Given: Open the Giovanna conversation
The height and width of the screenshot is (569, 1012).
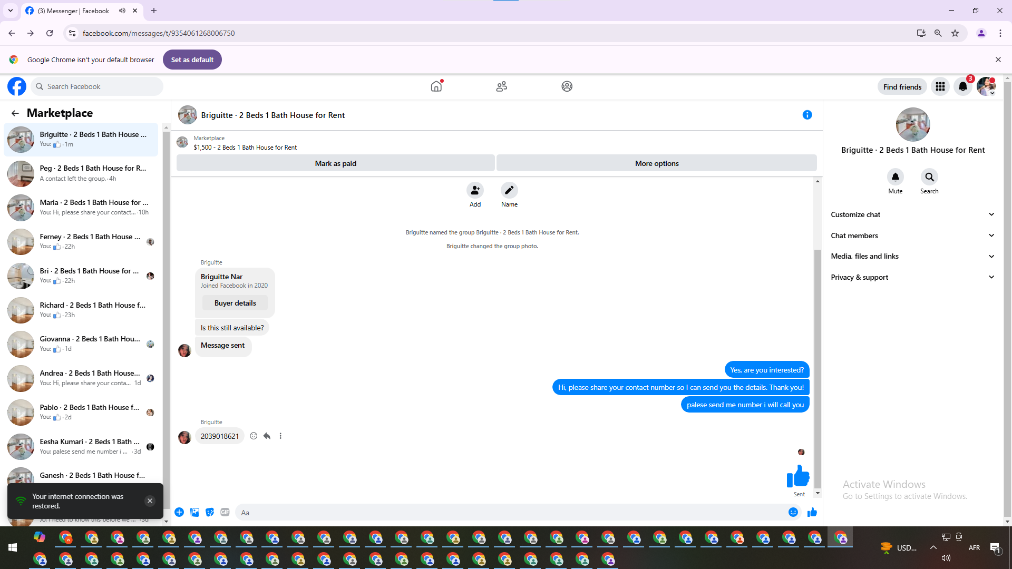Looking at the screenshot, I should coord(81,344).
